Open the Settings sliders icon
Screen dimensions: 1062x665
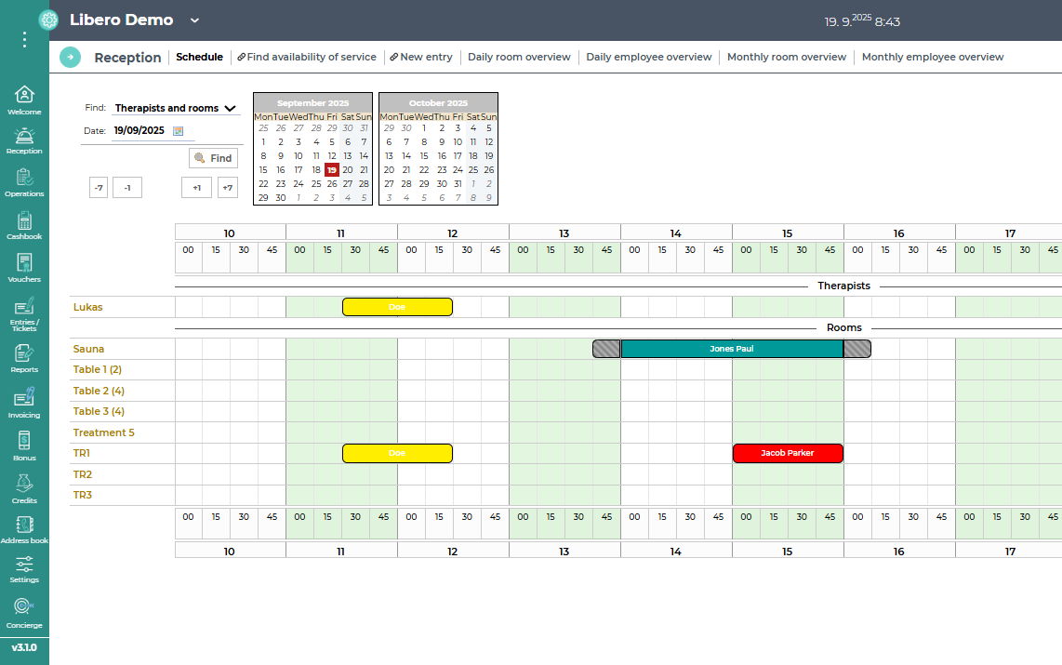click(24, 569)
